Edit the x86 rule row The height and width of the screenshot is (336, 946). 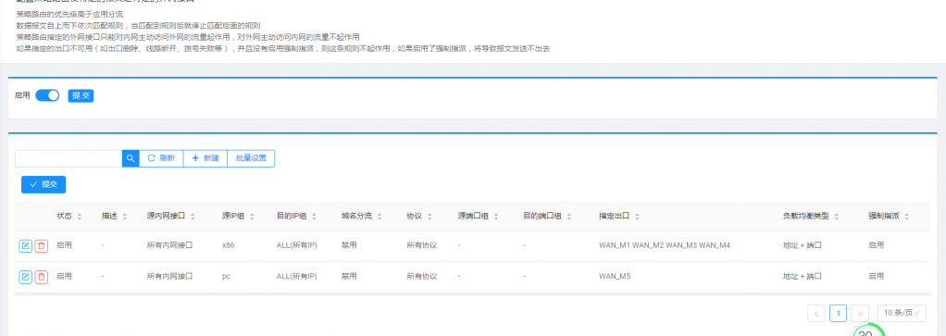[25, 245]
